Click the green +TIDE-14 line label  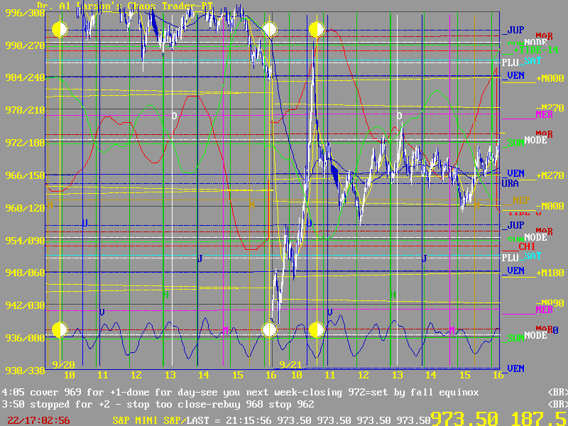(531, 50)
